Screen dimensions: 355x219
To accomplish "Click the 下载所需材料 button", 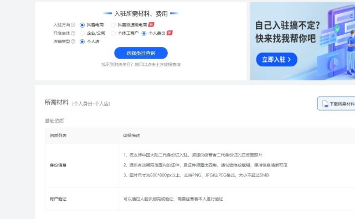I will [x=336, y=104].
